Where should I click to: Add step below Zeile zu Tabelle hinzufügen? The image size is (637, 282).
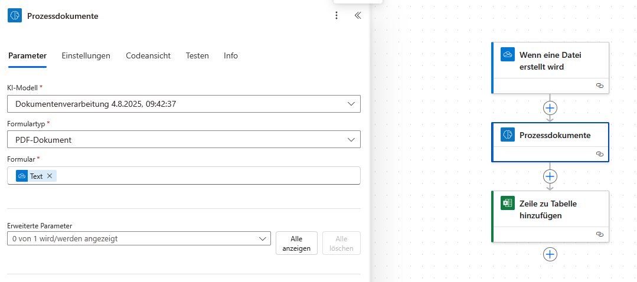[x=550, y=254]
